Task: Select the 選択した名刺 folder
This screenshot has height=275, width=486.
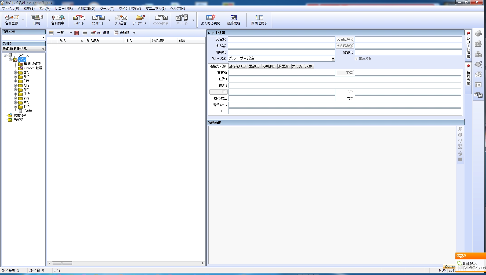Action: [x=30, y=64]
